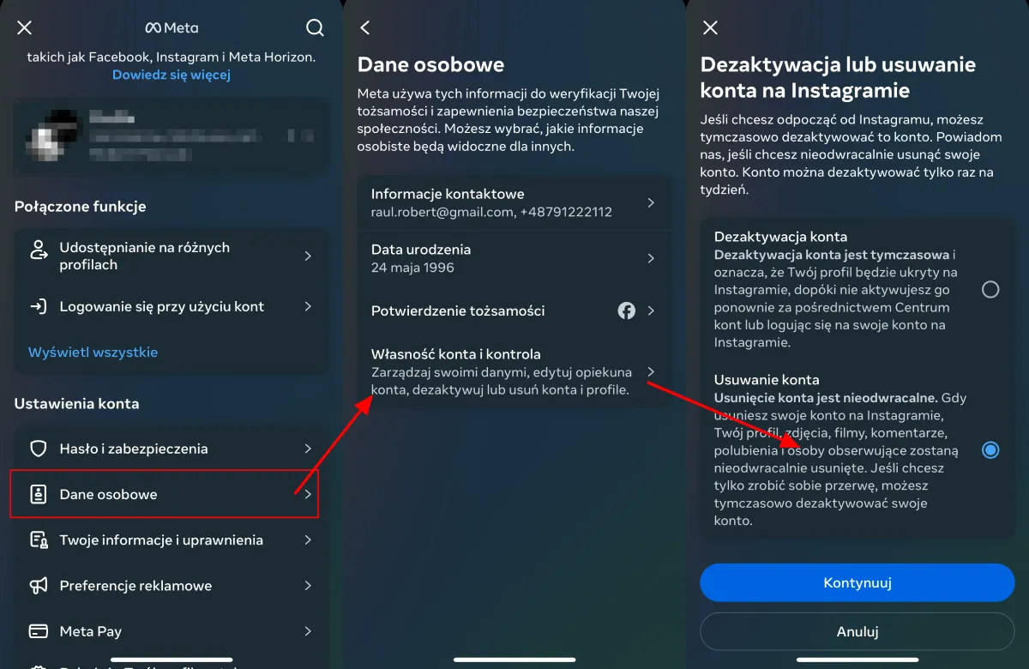
Task: Tap the search magnifier icon
Action: pos(315,27)
